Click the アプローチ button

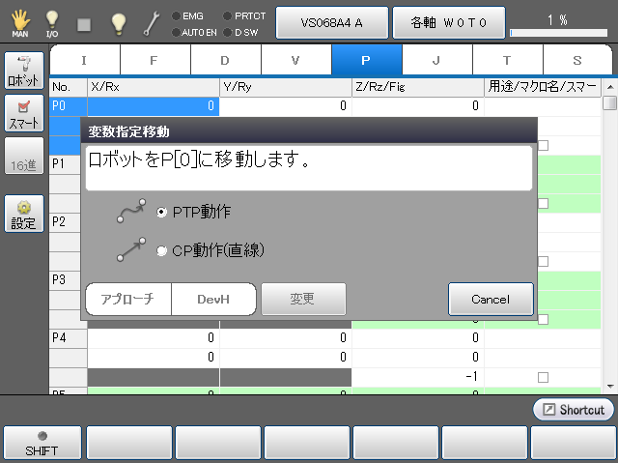(x=128, y=300)
